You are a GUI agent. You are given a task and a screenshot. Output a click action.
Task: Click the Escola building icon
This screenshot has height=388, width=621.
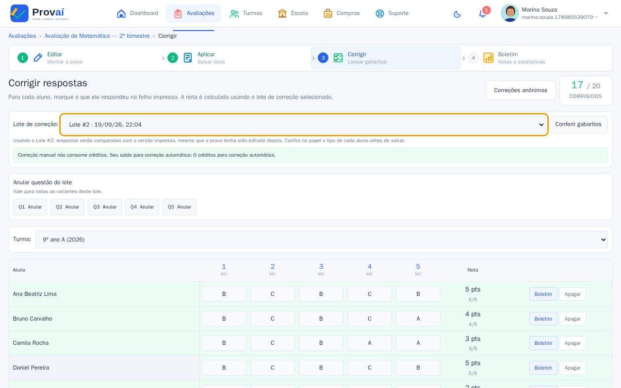[x=282, y=13]
